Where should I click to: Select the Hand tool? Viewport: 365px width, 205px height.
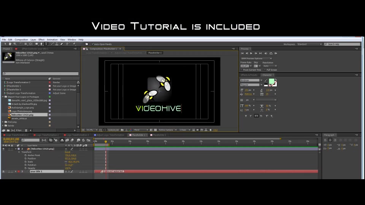point(10,44)
